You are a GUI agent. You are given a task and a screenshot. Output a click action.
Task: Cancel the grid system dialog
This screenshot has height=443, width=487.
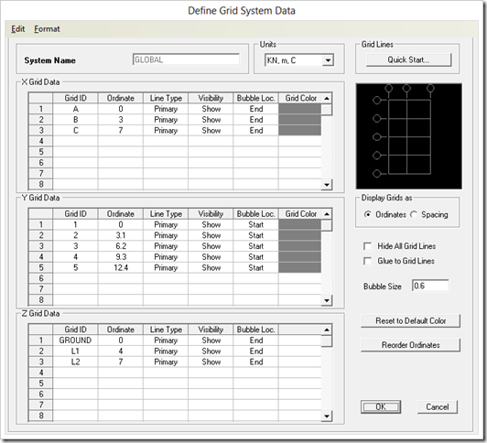(x=438, y=406)
